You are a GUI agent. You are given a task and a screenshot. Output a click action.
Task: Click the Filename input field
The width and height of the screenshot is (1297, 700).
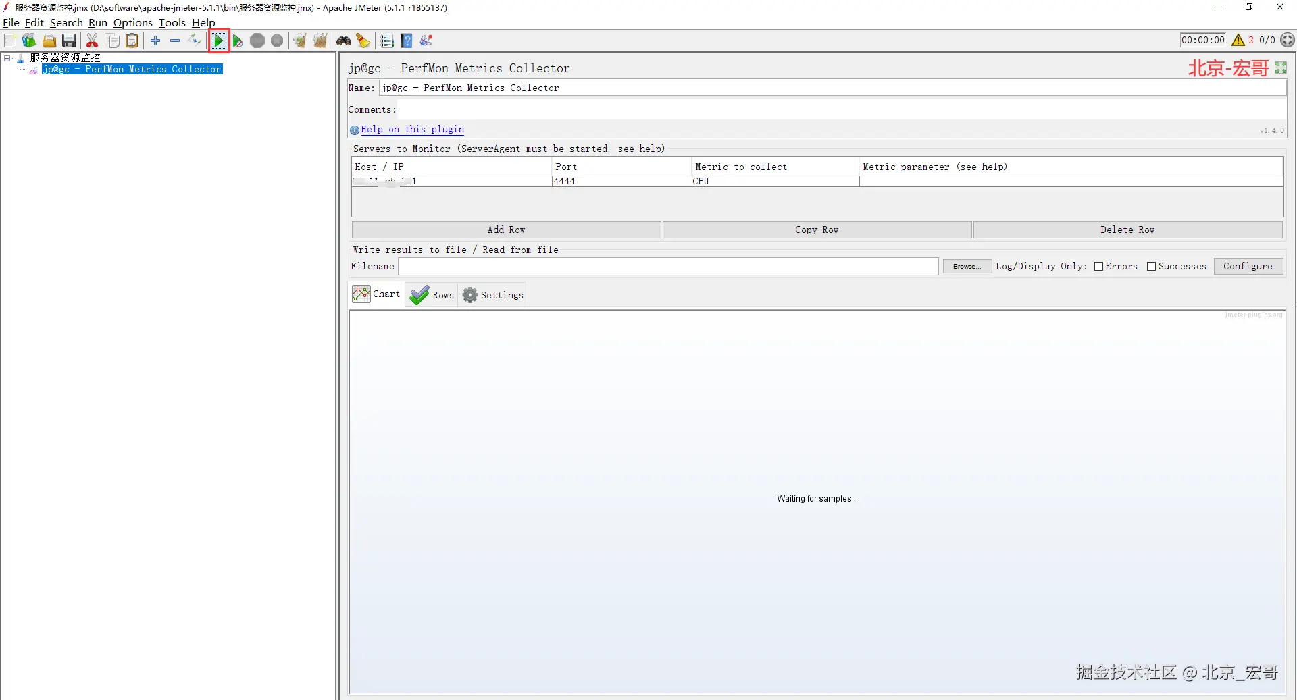(668, 267)
